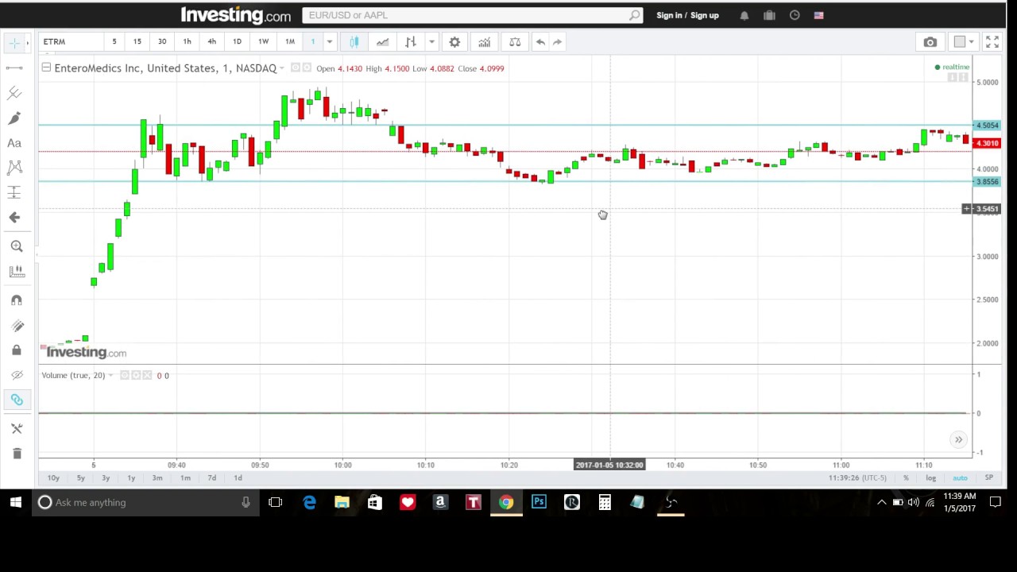The height and width of the screenshot is (572, 1017).
Task: Switch to the 1D interval
Action: (x=237, y=41)
